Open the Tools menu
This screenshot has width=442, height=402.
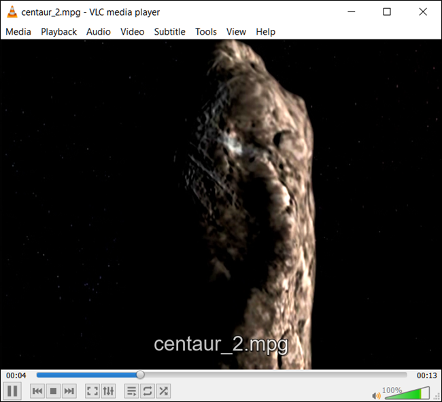206,31
